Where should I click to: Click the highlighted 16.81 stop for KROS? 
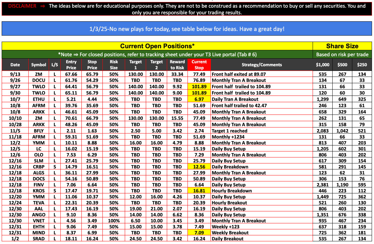pyautogui.click(x=199, y=191)
